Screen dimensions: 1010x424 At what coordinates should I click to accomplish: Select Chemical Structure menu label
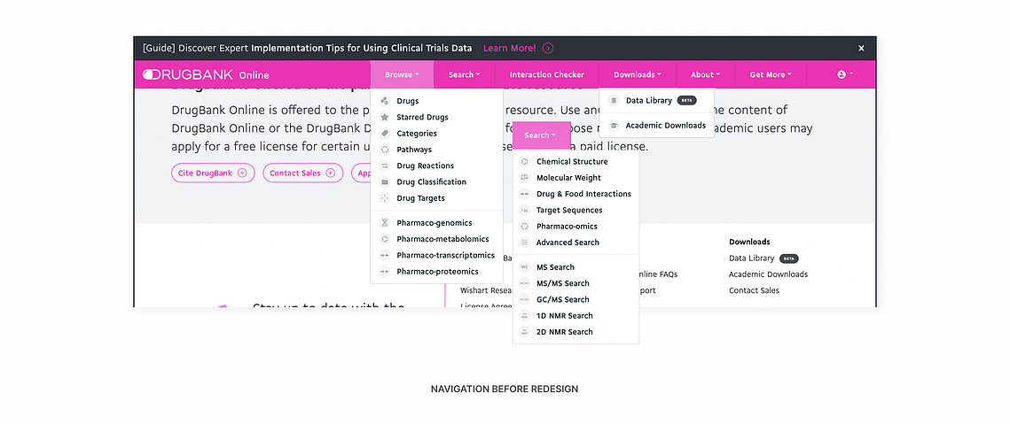(x=572, y=161)
